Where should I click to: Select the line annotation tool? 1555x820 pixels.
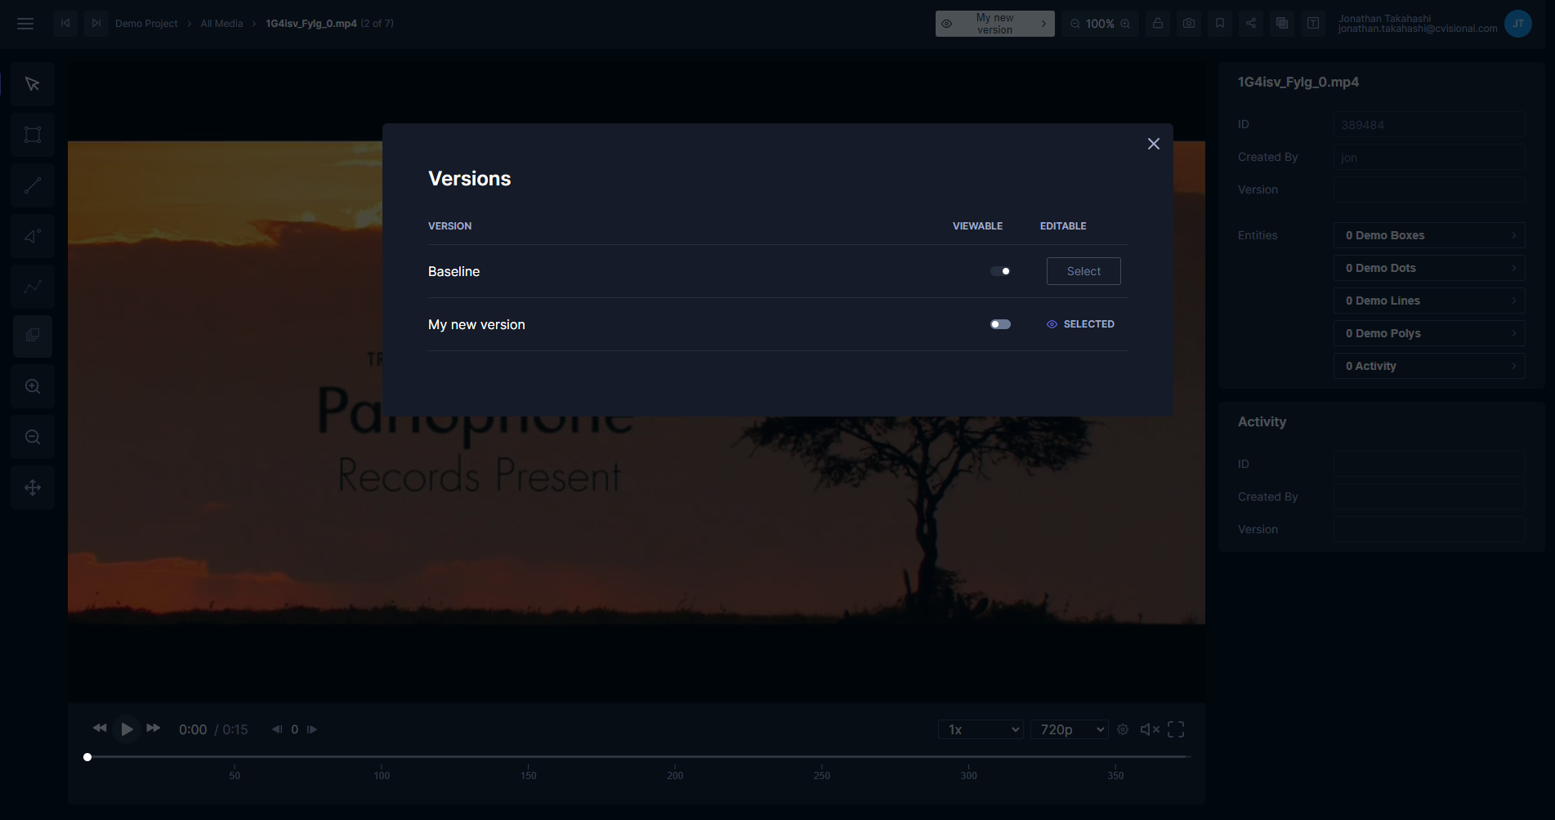pyautogui.click(x=33, y=185)
